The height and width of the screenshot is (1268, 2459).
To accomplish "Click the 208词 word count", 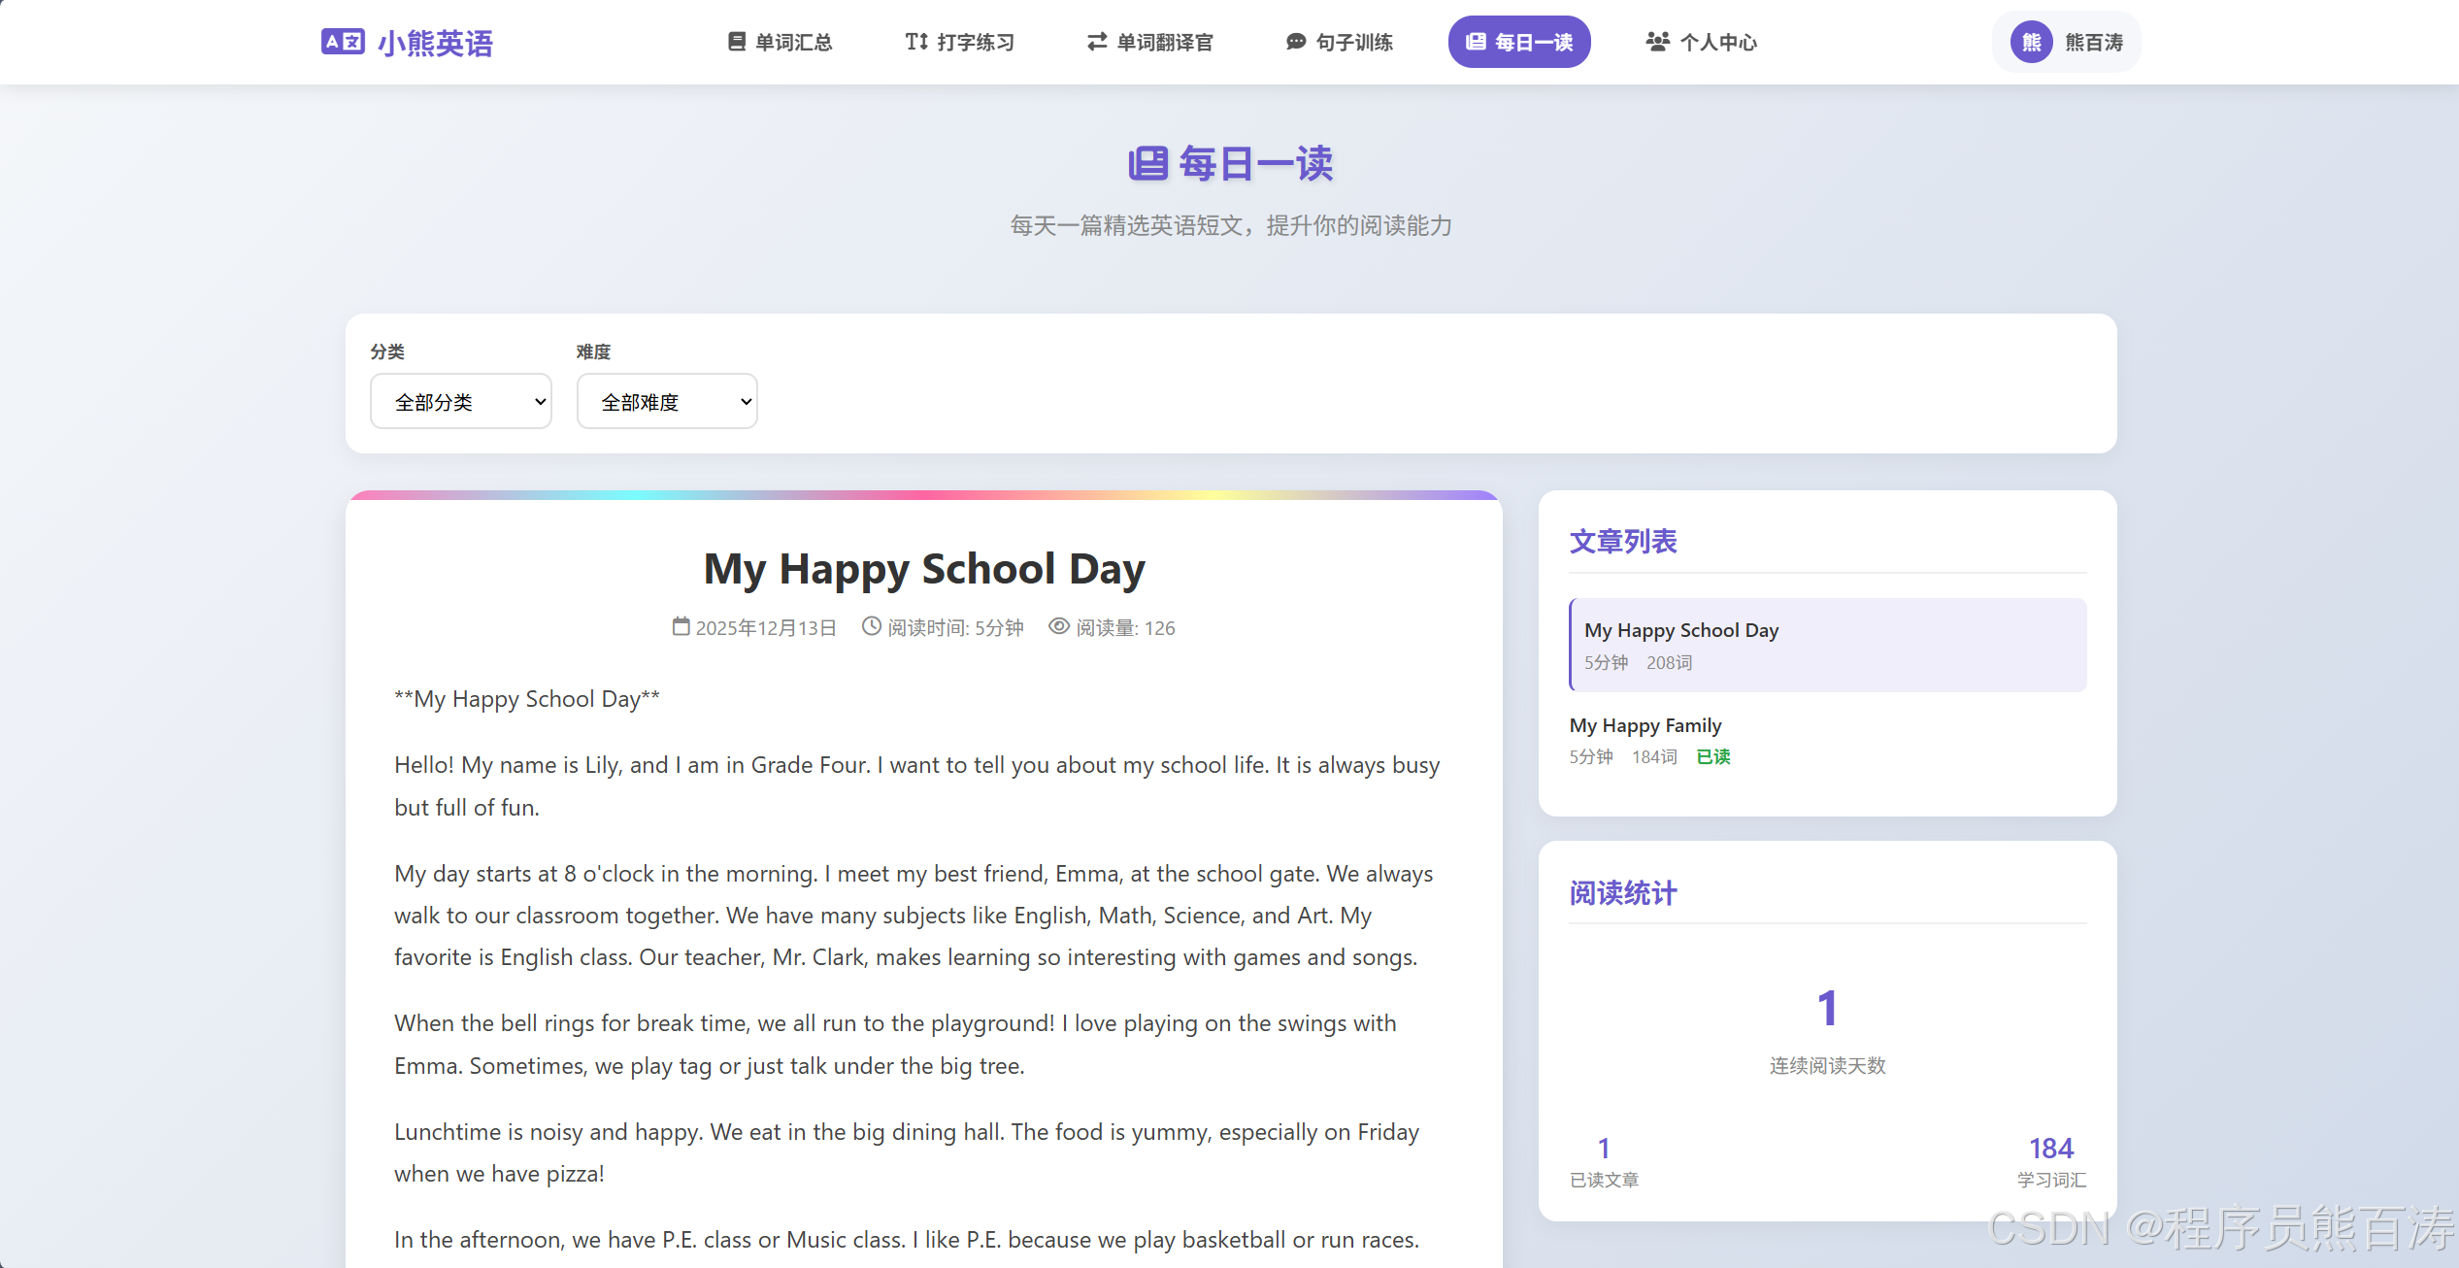I will pyautogui.click(x=1669, y=662).
